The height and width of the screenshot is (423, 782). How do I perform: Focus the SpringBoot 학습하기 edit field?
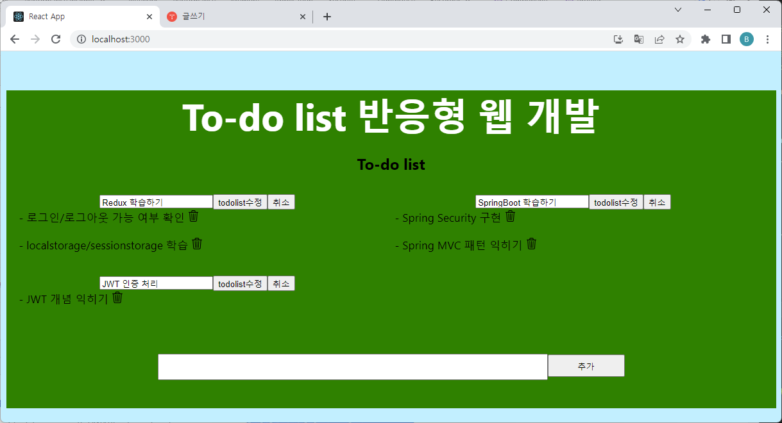[x=532, y=202]
